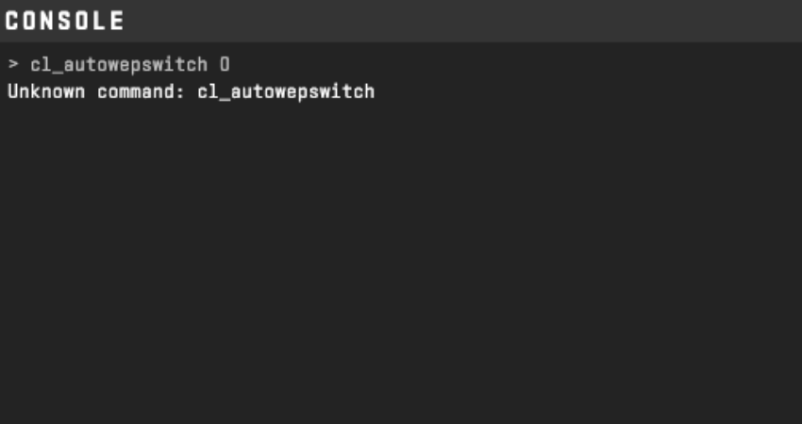Viewport: 802px width, 424px height.
Task: Click the underscore in the typed cl_autowepswitch
Action: 58,72
